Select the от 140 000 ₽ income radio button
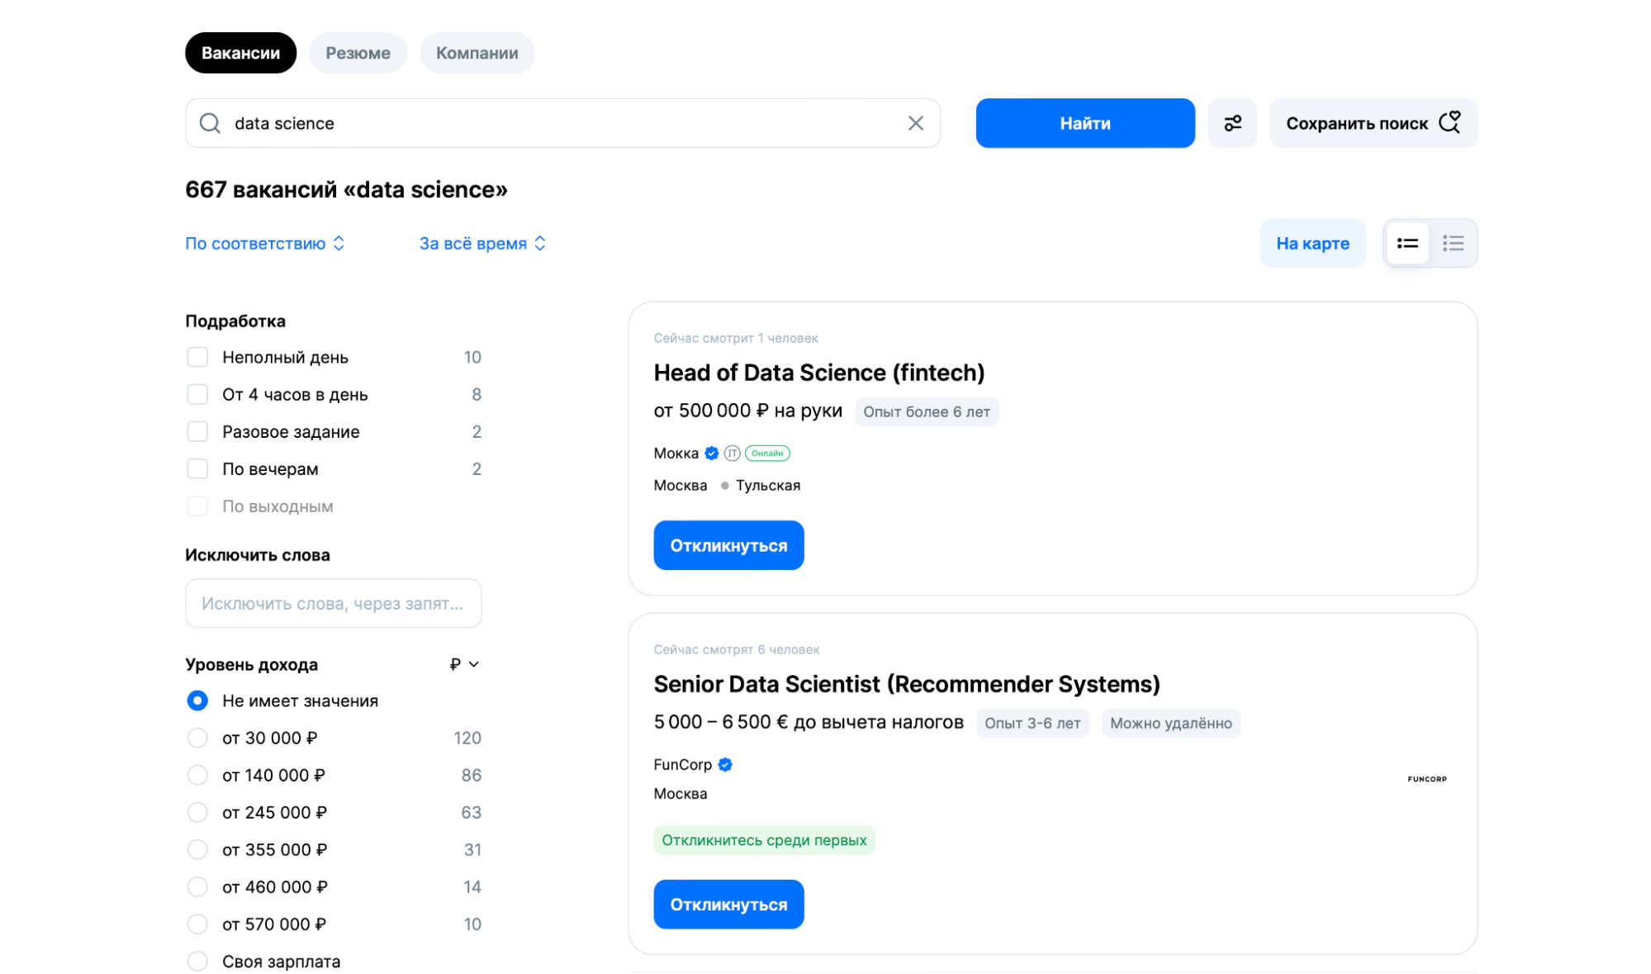This screenshot has width=1651, height=974. 197,775
